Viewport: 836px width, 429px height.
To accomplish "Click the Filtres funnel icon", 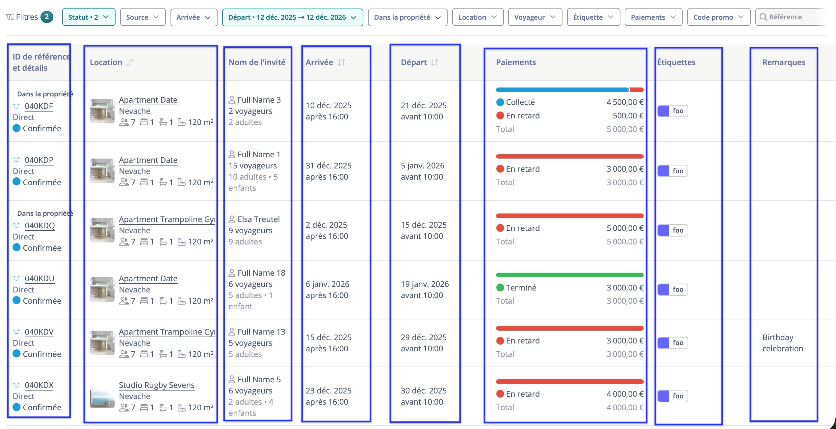I will [10, 17].
